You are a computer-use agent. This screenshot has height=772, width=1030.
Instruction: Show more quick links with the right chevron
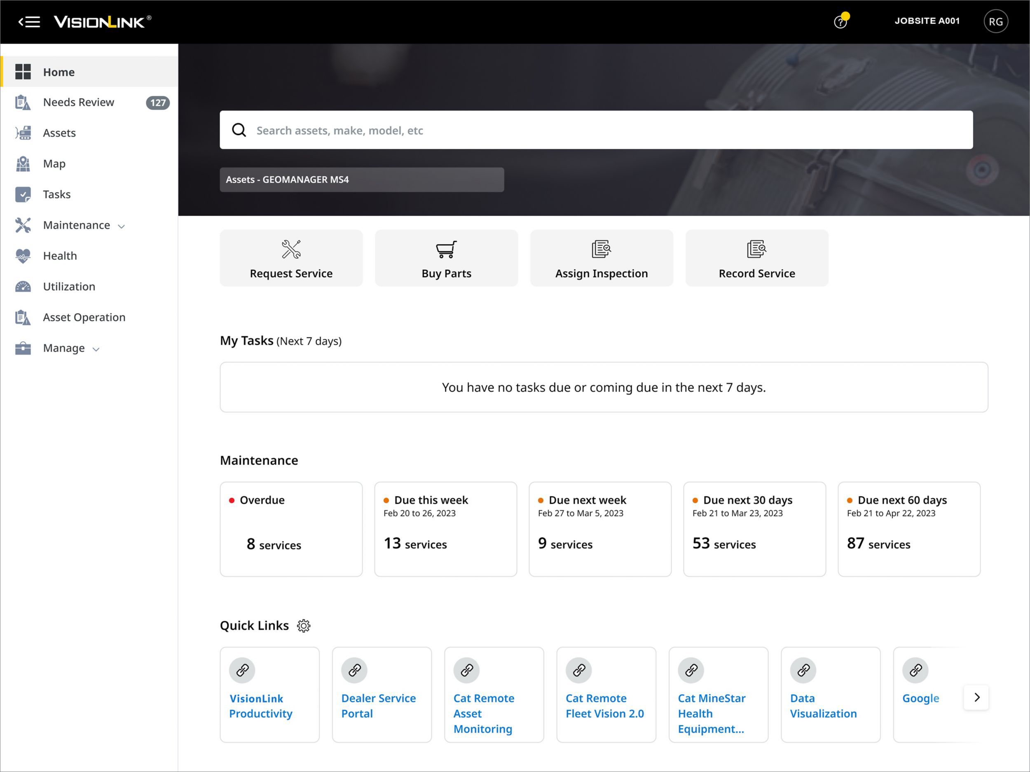(x=976, y=697)
